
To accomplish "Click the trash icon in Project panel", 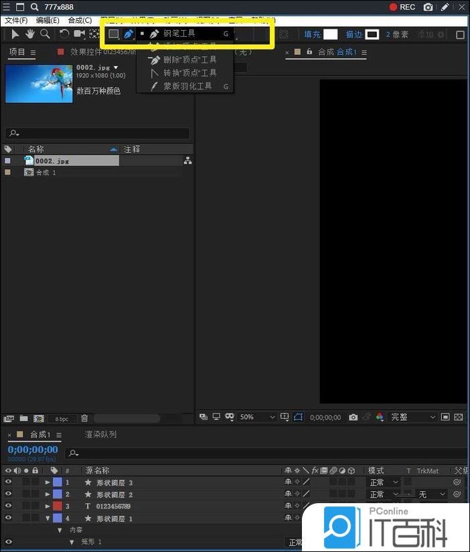I will tap(84, 418).
